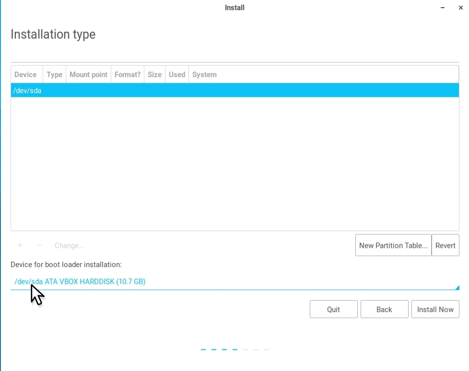Click the Mount point column header

(88, 75)
